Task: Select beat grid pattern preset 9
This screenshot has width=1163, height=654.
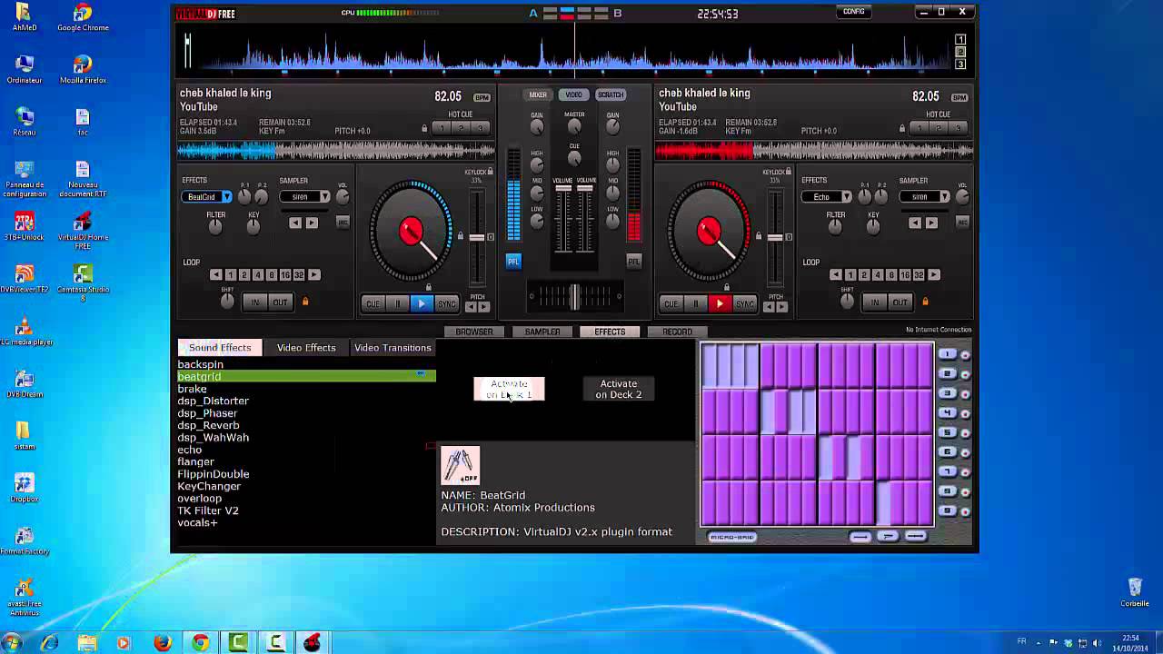Action: [x=947, y=510]
